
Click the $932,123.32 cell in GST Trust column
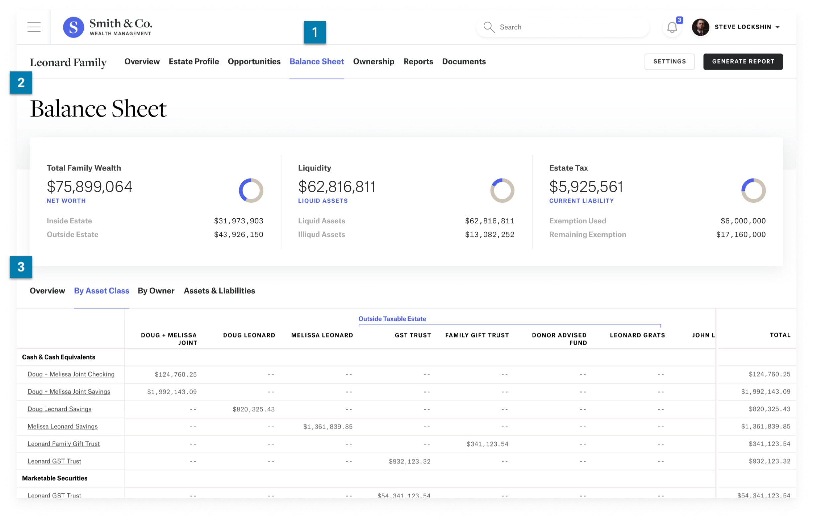(409, 461)
